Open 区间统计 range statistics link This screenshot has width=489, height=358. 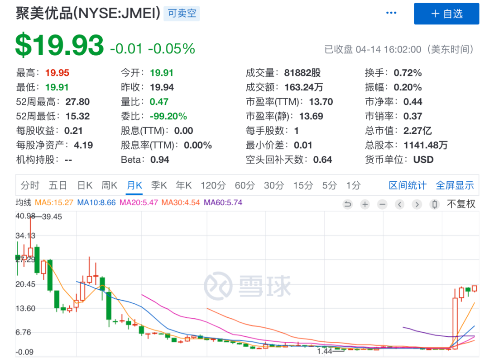click(407, 185)
